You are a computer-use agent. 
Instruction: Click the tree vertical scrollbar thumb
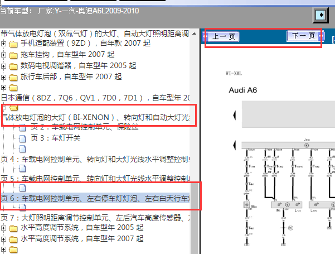pos(194,218)
